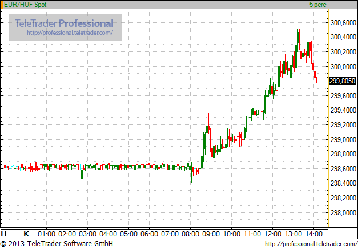Click the 299,0000 price axis label
The image size is (358, 249).
(343, 139)
